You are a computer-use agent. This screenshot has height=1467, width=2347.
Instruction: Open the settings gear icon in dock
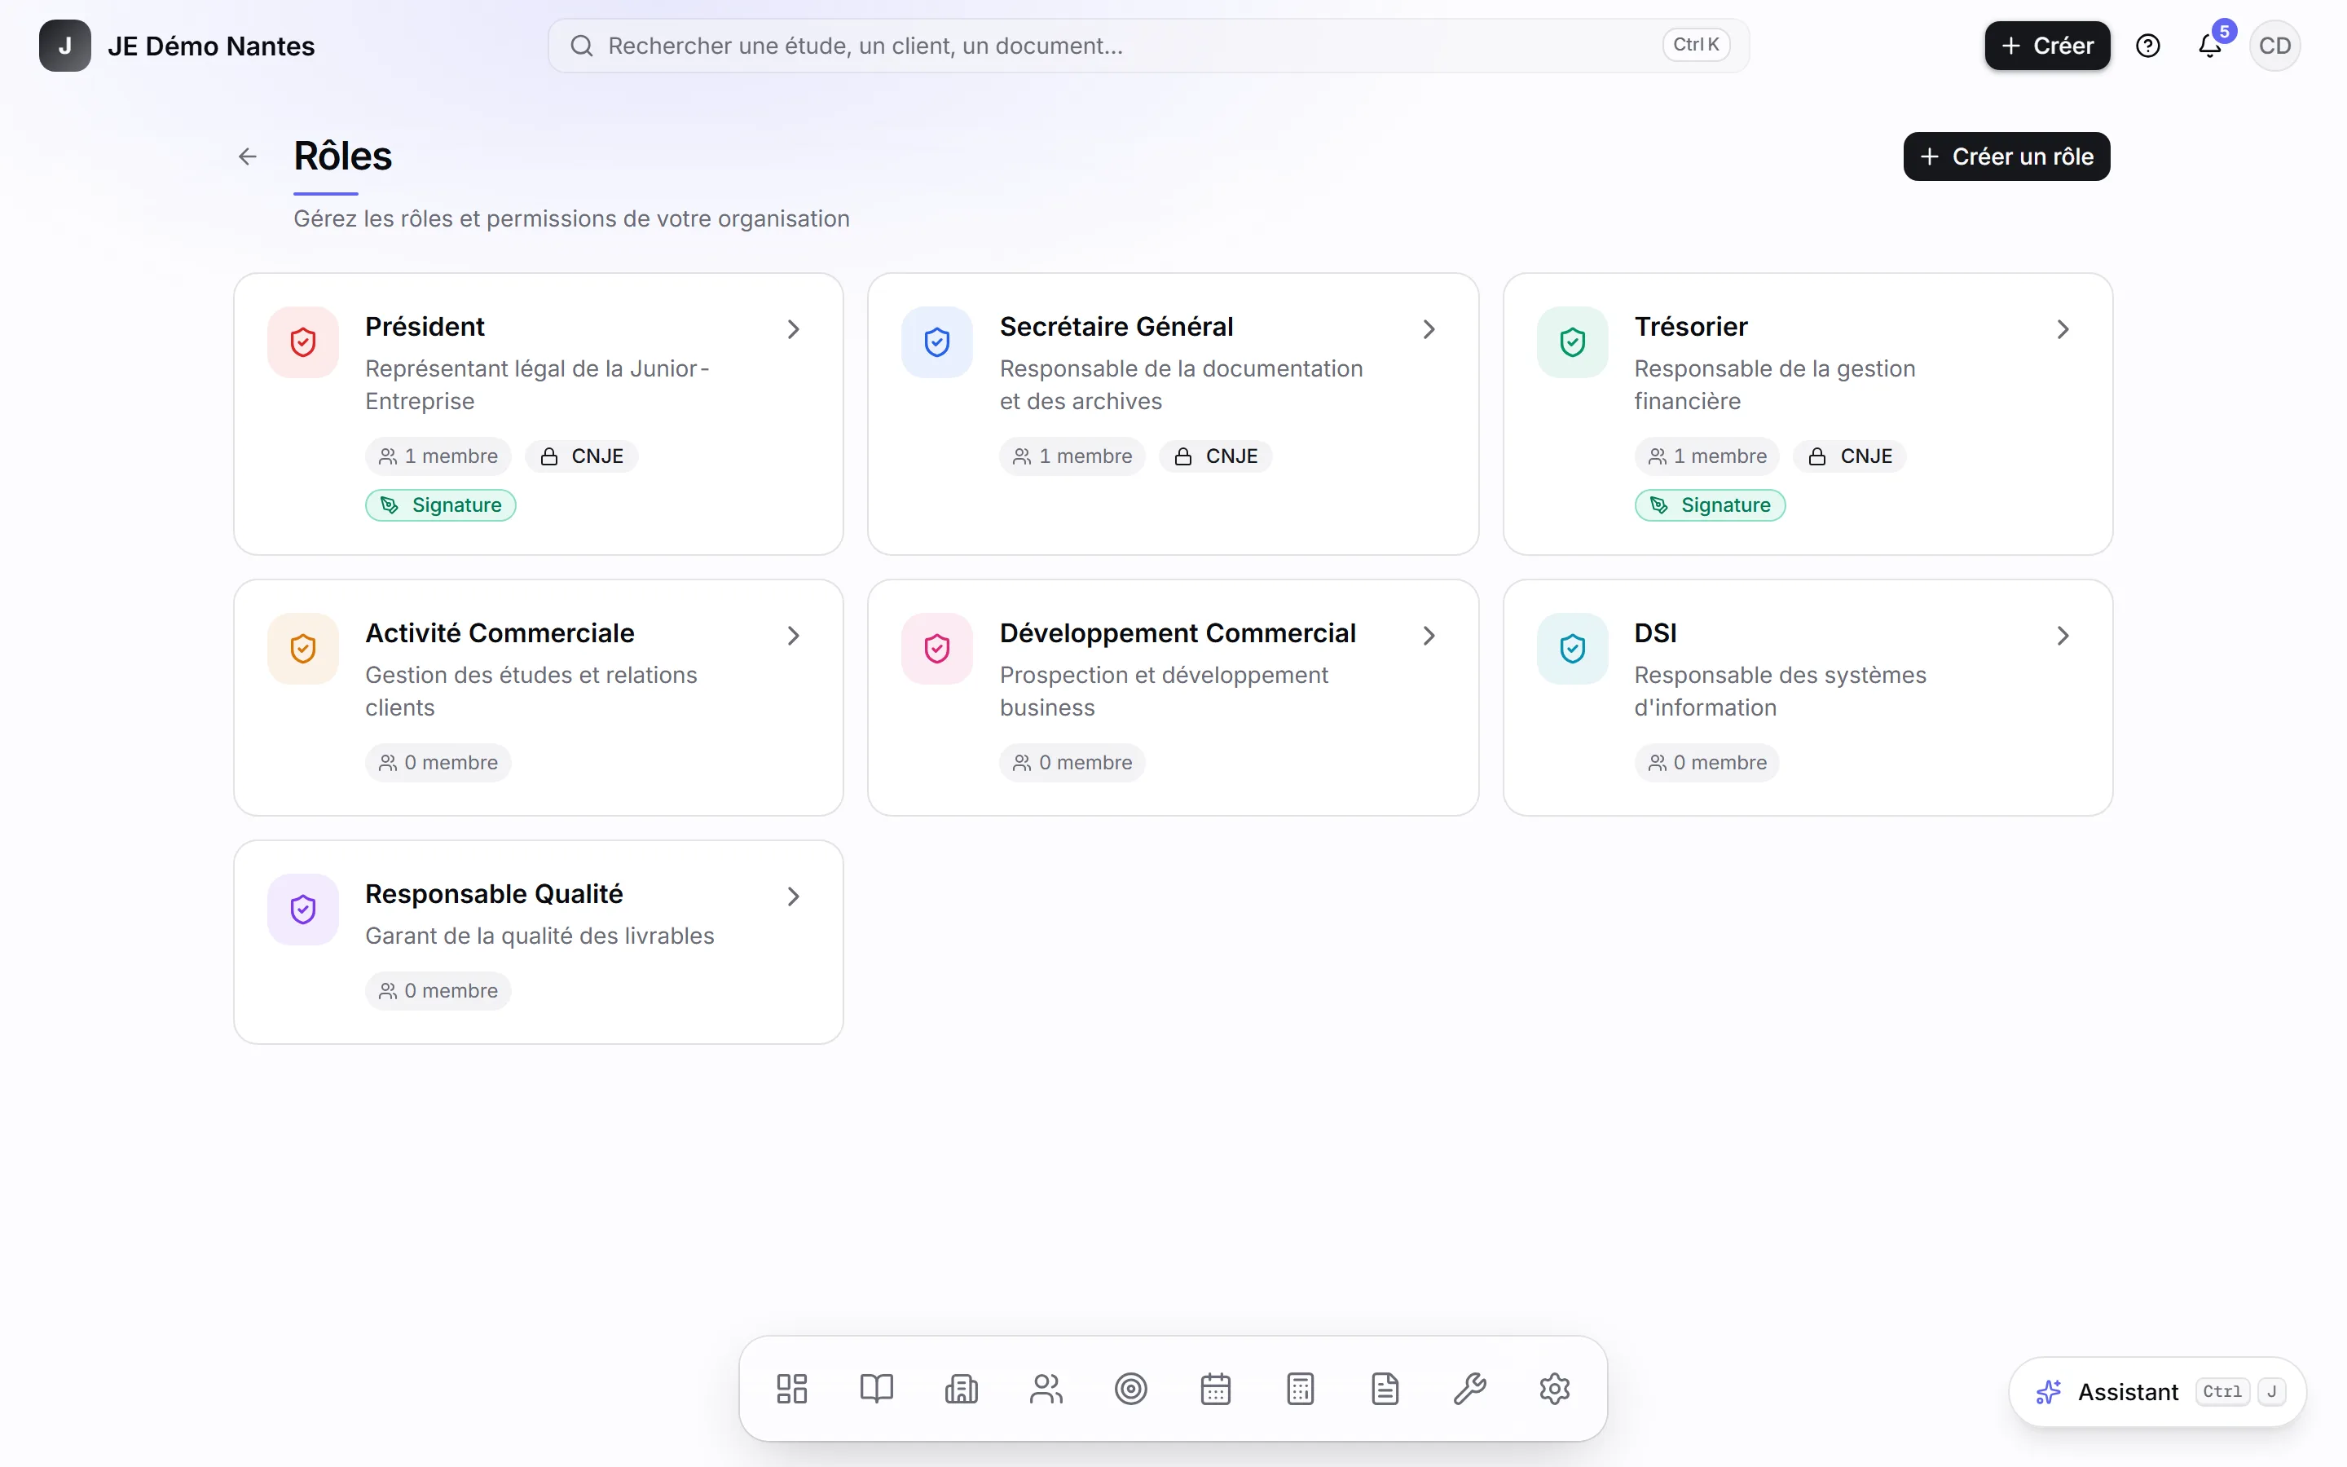1555,1389
